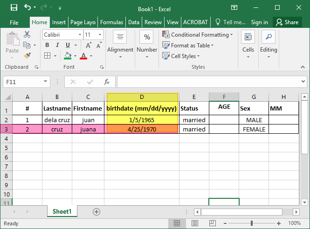Open Customize Quick Access Toolbar dropdown
This screenshot has height=229, width=310.
tap(60, 8)
